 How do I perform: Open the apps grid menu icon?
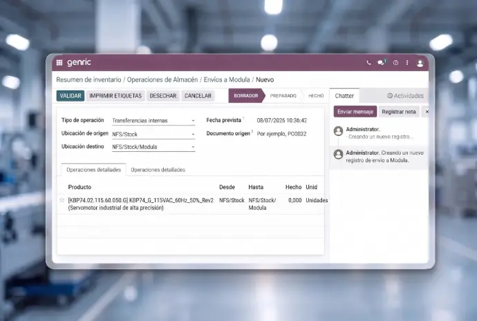(x=59, y=63)
